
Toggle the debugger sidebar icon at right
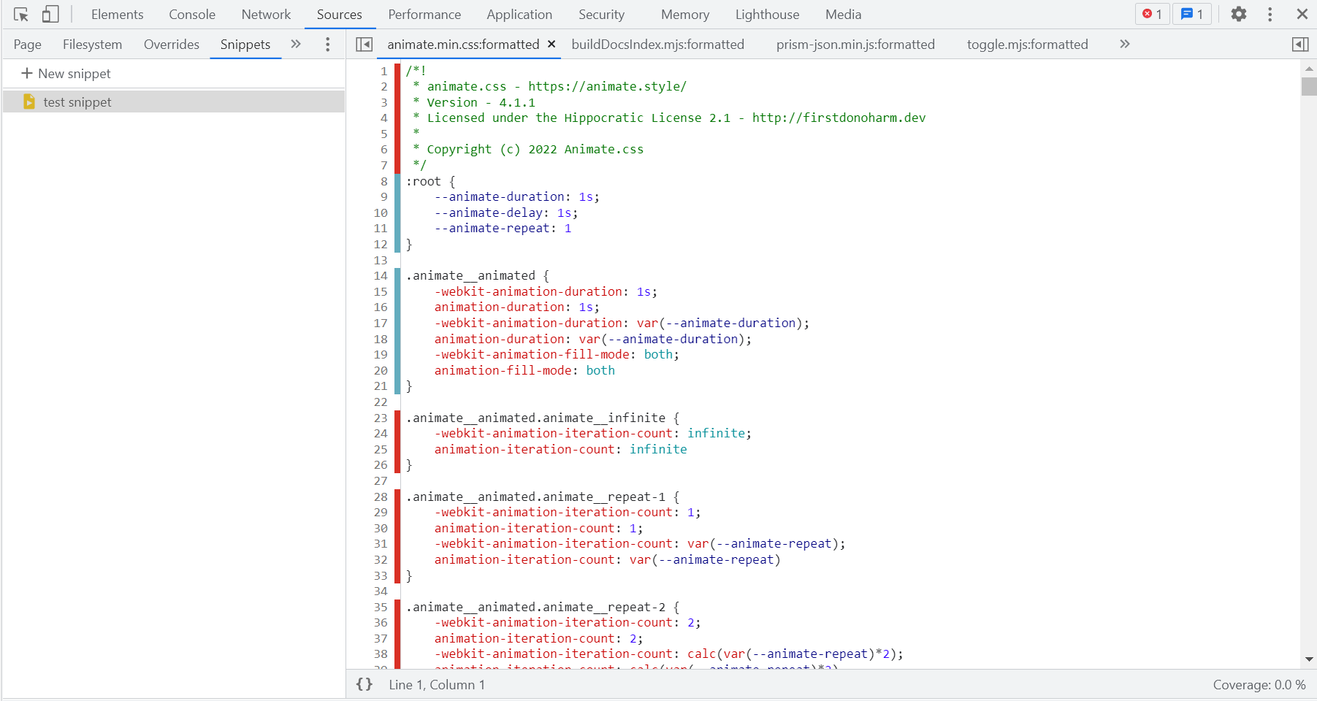[1300, 45]
